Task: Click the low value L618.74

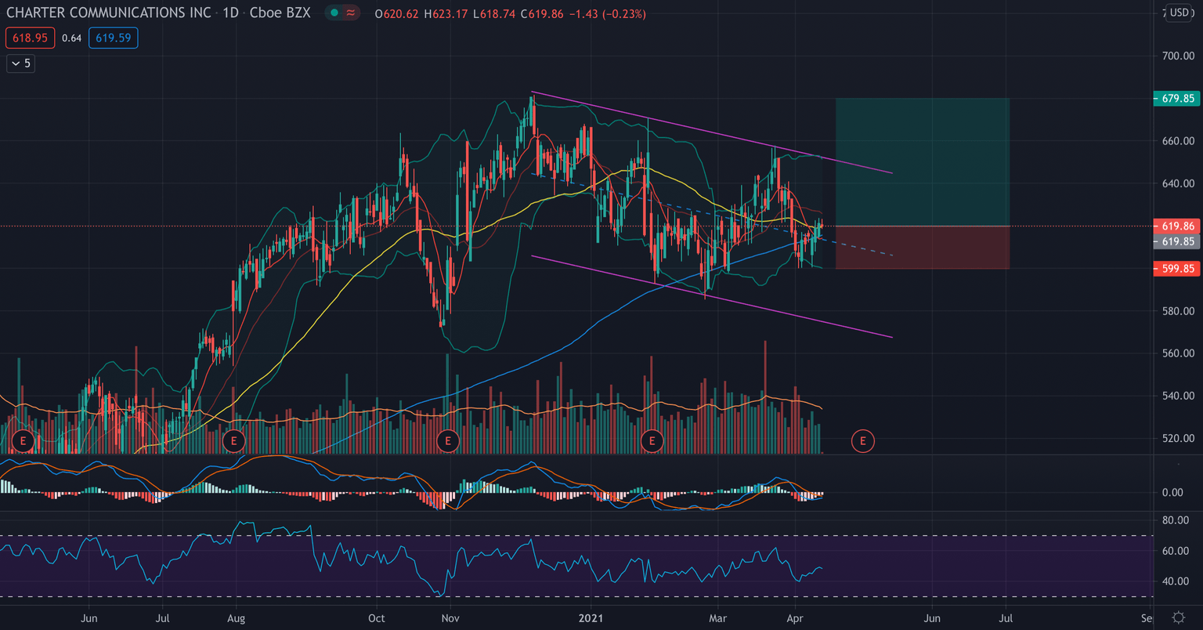Action: [x=493, y=14]
